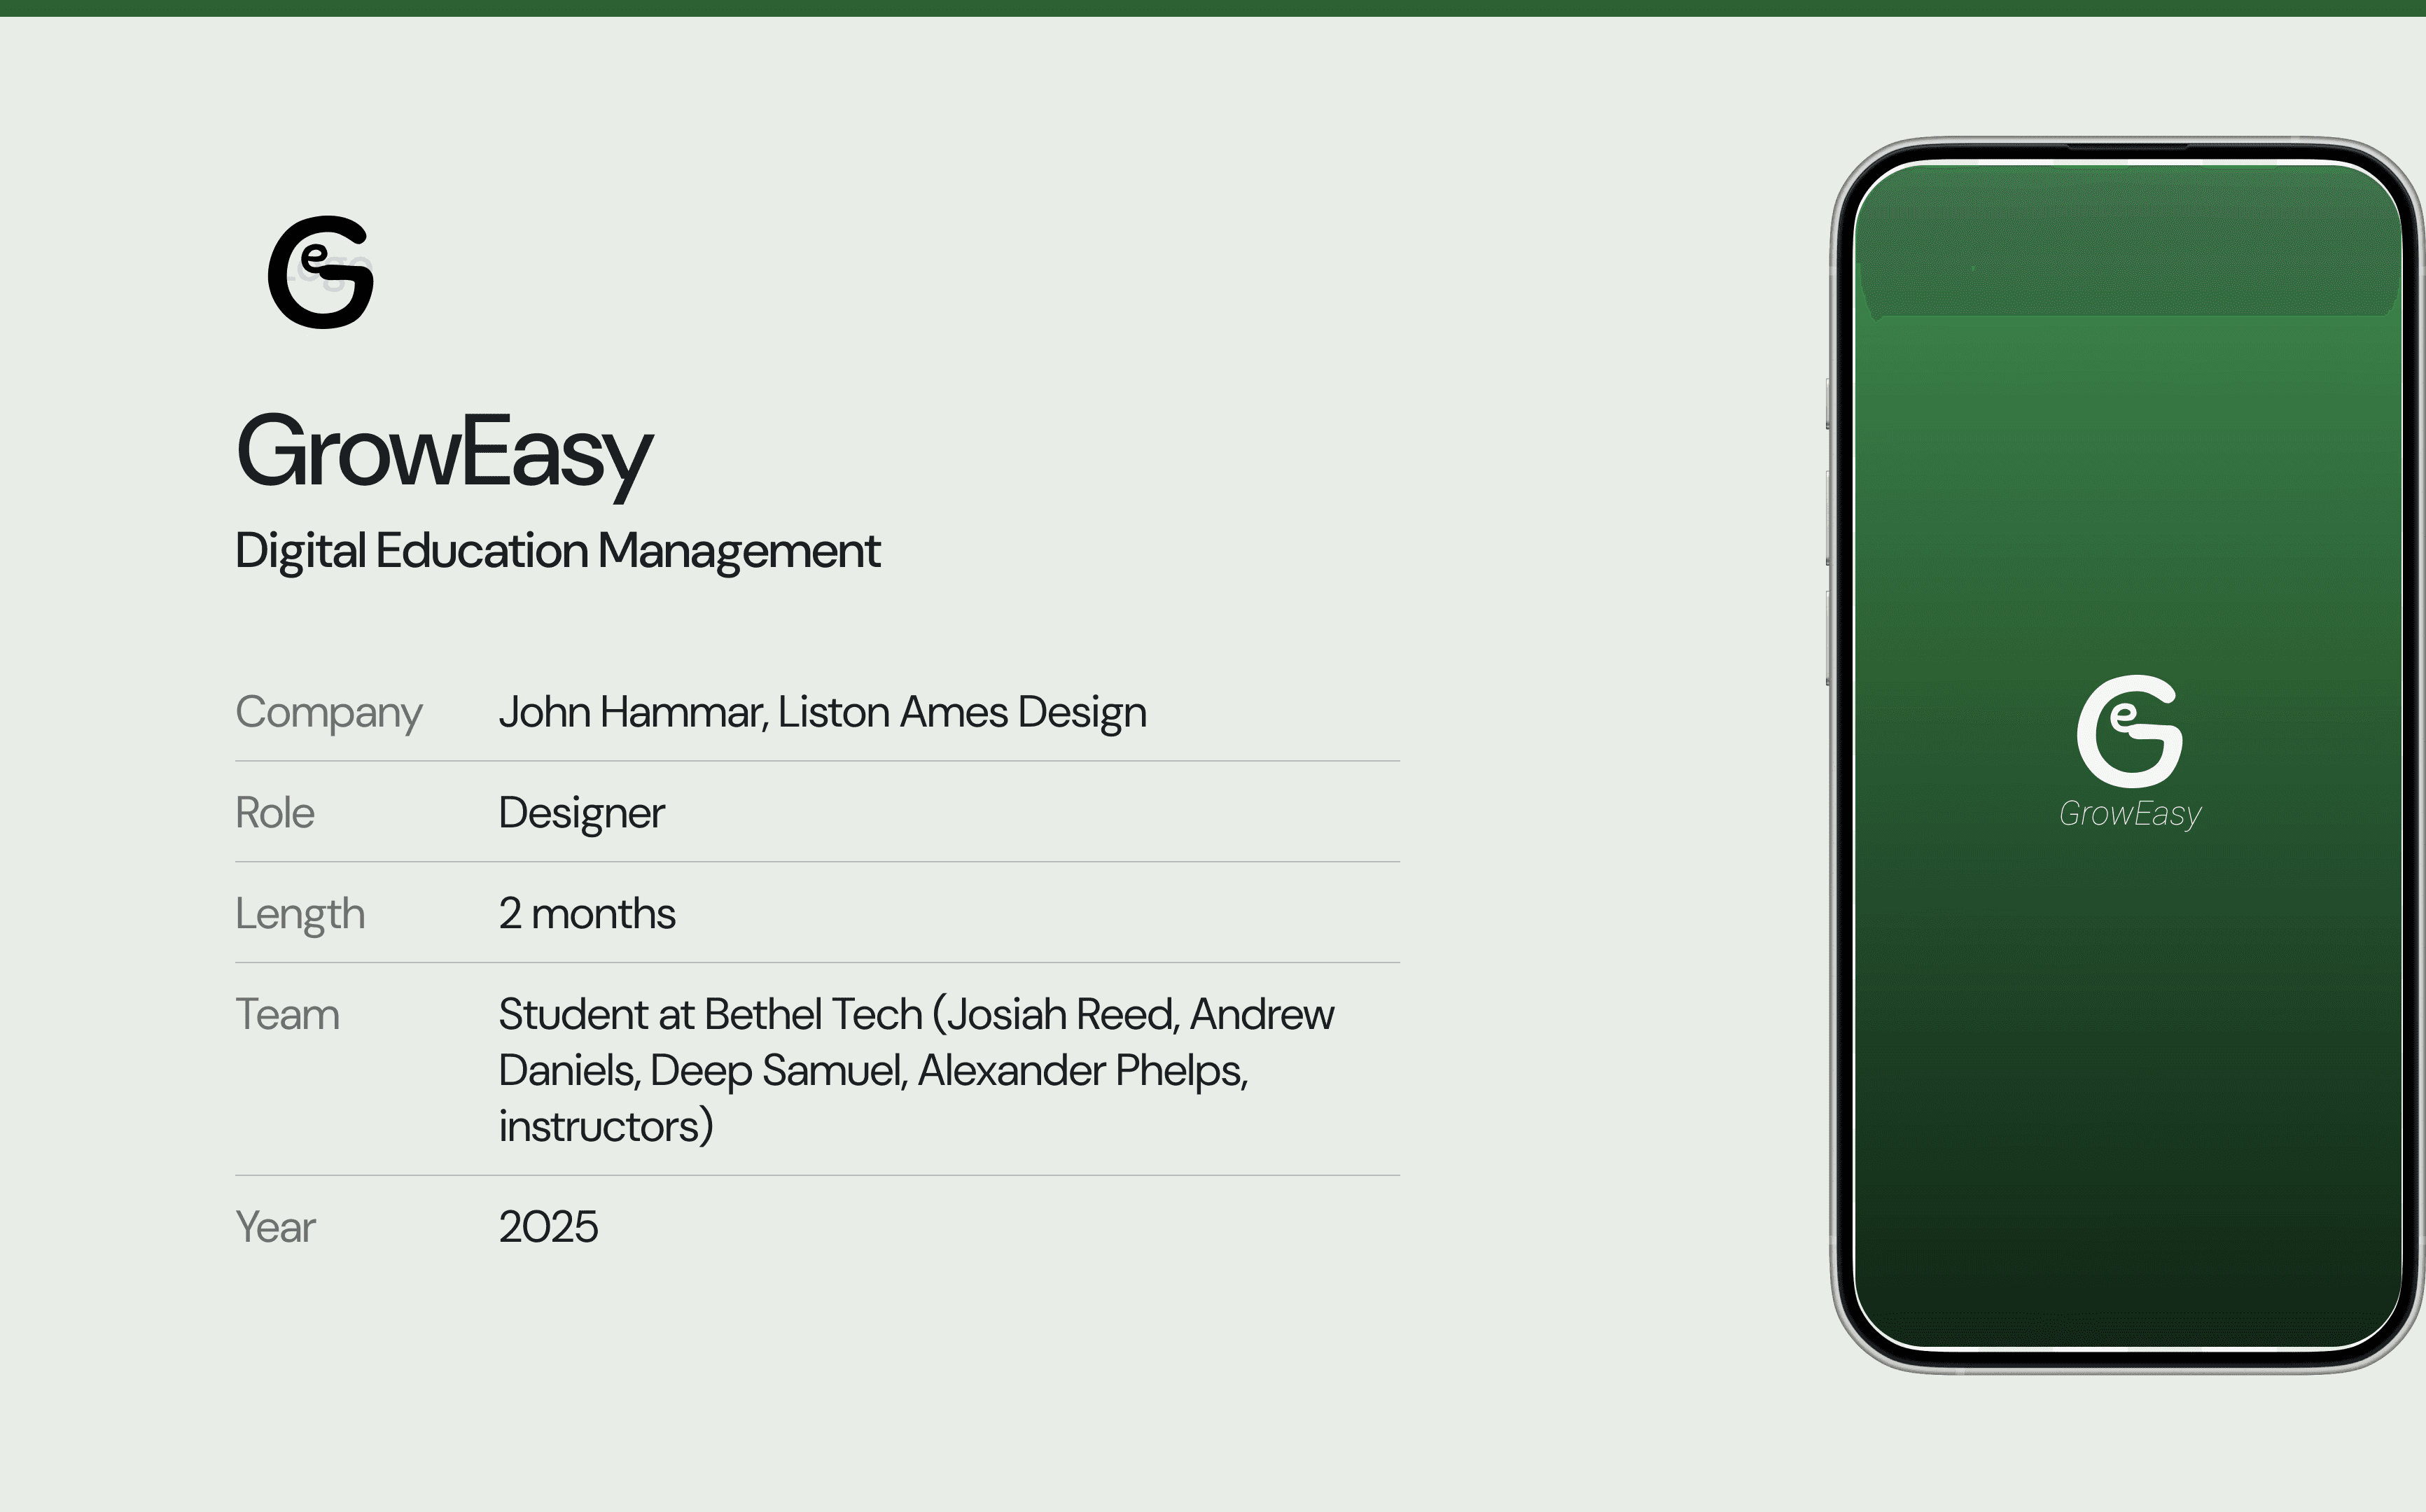Click the black GrowEasy logo icon
The image size is (2426, 1512).
(x=321, y=272)
